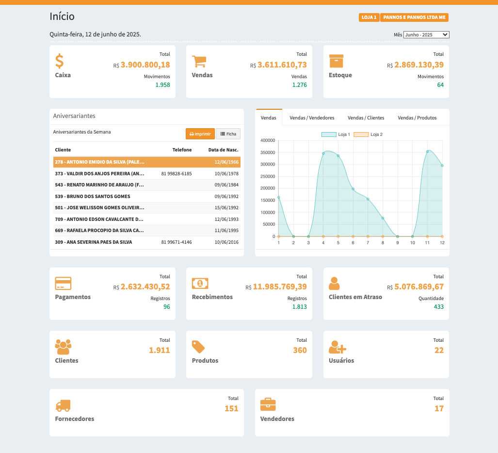Toggle Loja 1 series in chart legend
Image resolution: width=498 pixels, height=453 pixels.
click(x=336, y=134)
